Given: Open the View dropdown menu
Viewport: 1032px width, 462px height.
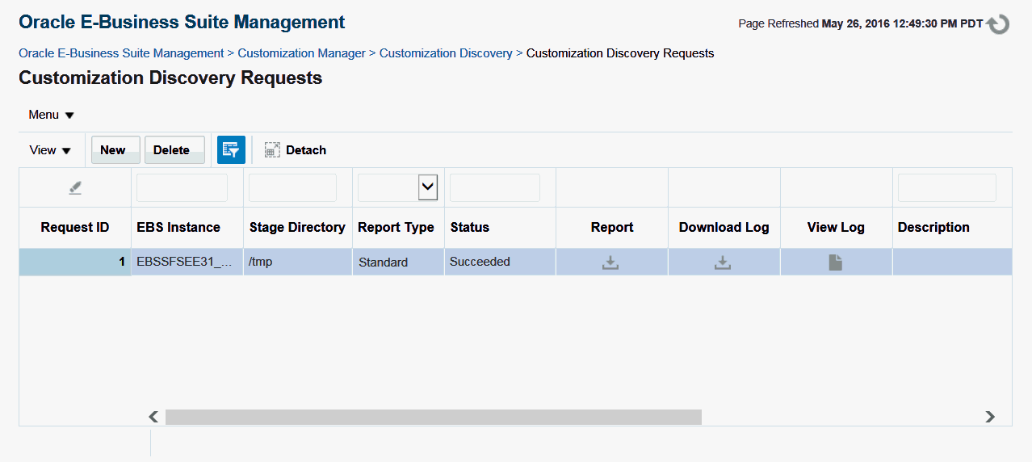Looking at the screenshot, I should click(x=50, y=150).
